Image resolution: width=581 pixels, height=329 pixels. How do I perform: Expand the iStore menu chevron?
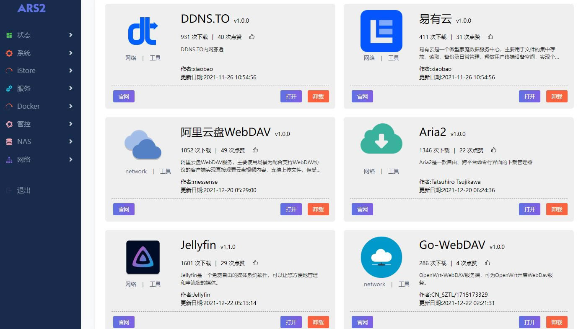pyautogui.click(x=71, y=70)
